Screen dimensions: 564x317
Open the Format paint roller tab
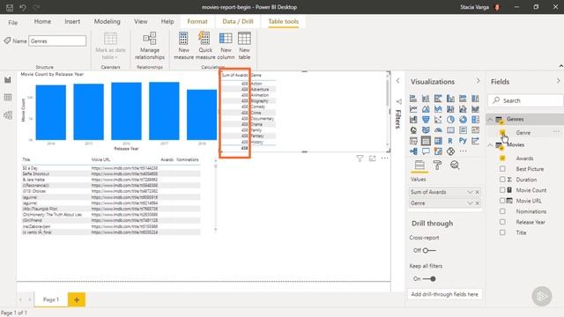(437, 165)
